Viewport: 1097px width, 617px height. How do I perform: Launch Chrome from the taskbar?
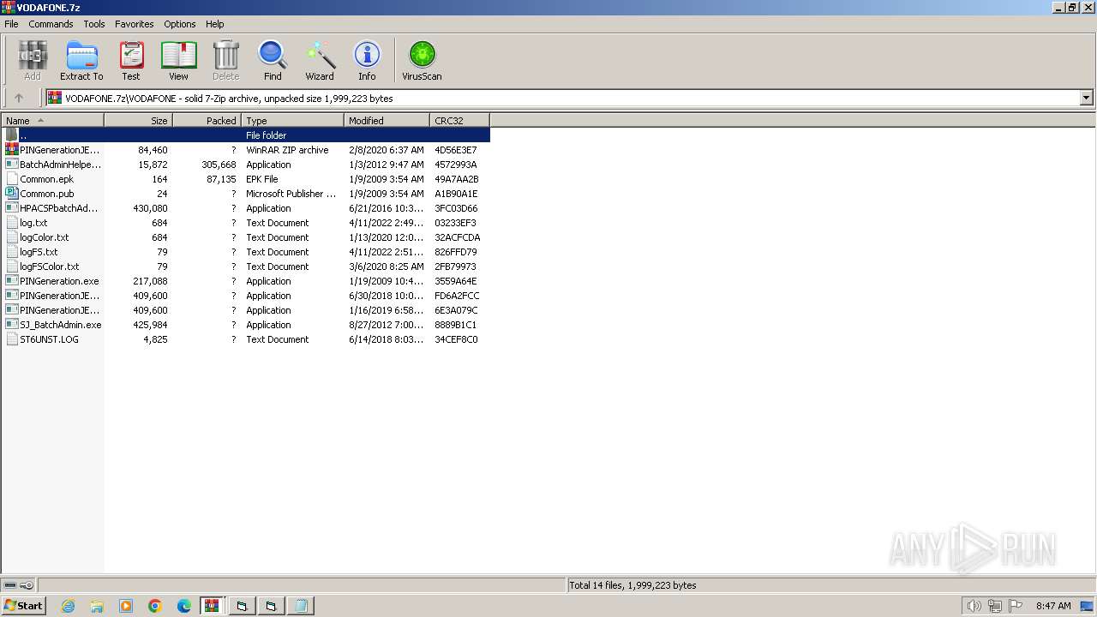pos(155,606)
